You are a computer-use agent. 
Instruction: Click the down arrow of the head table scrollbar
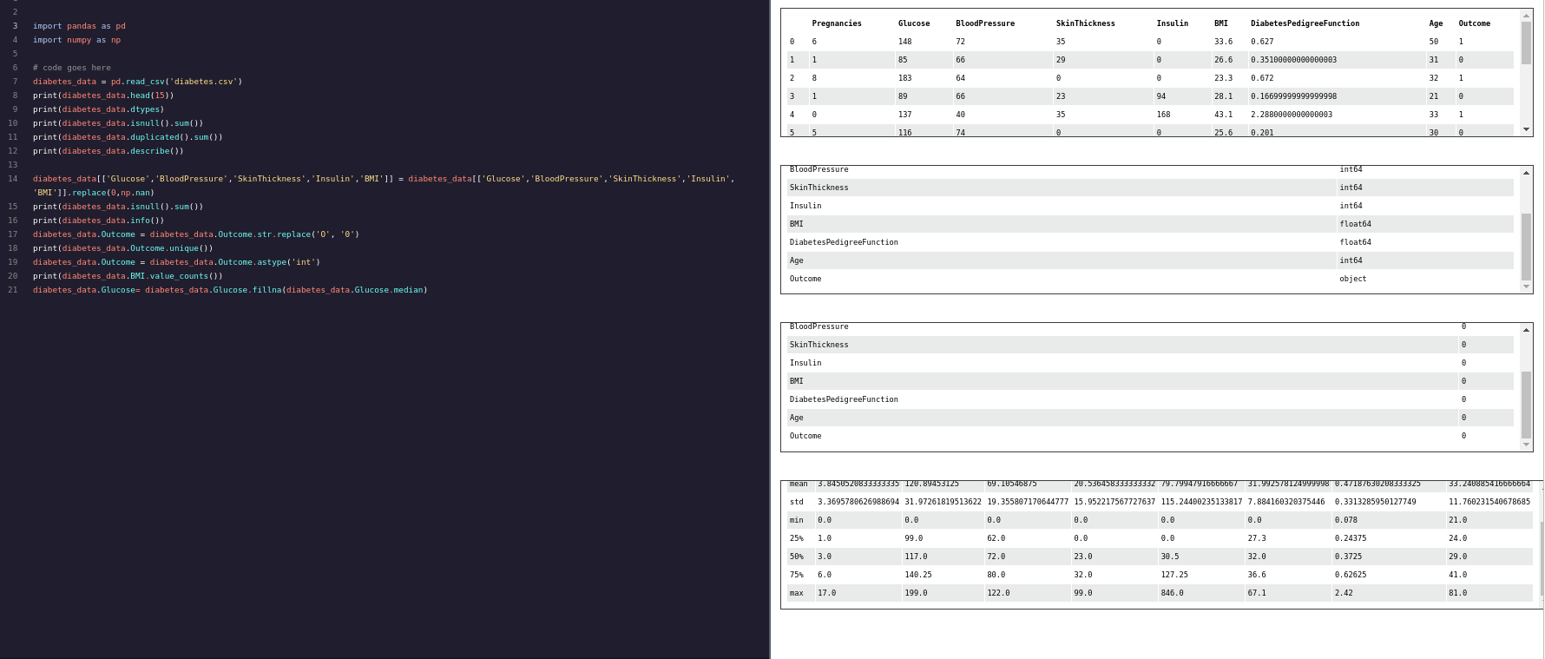[1526, 129]
